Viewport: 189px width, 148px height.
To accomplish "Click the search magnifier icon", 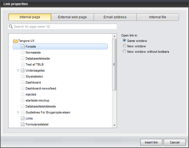I will (11, 27).
